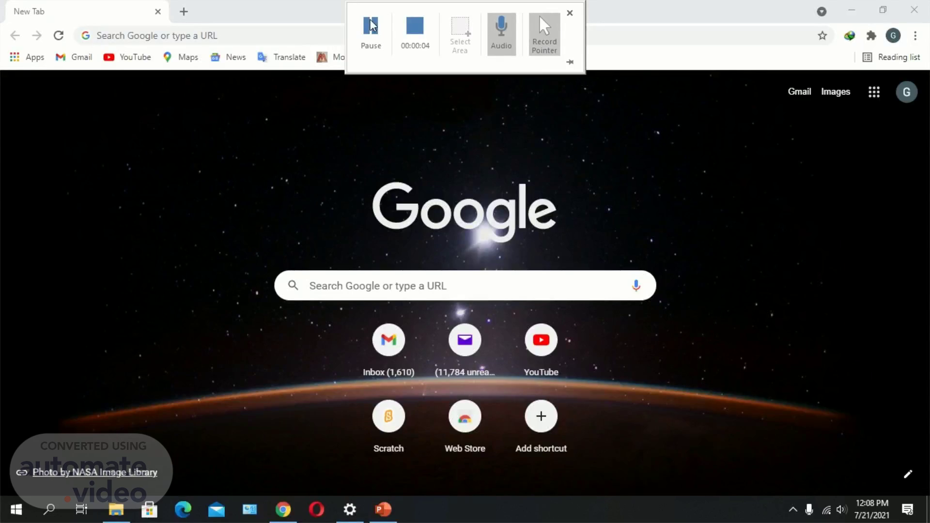930x523 pixels.
Task: Open the Scratch shortcut tile
Action: click(388, 427)
